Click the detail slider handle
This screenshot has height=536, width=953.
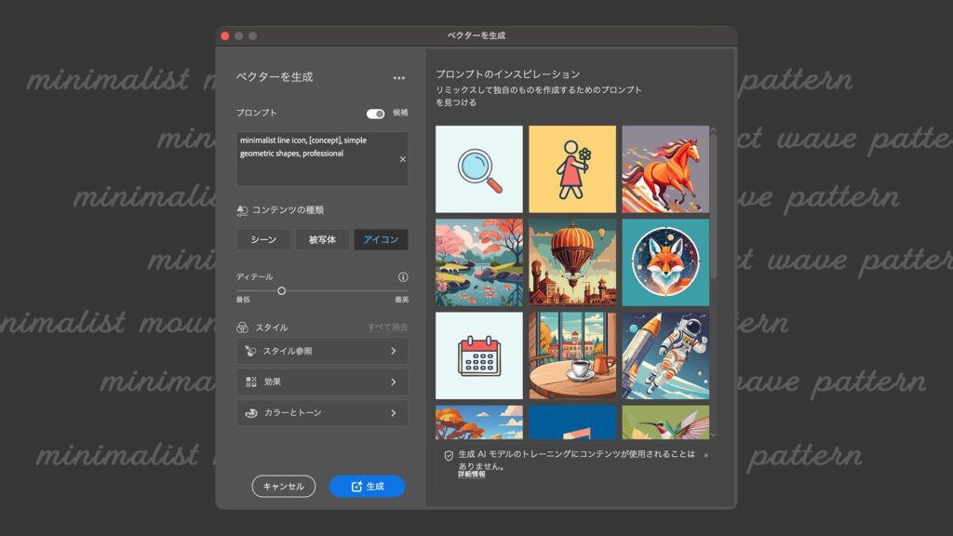pyautogui.click(x=281, y=291)
